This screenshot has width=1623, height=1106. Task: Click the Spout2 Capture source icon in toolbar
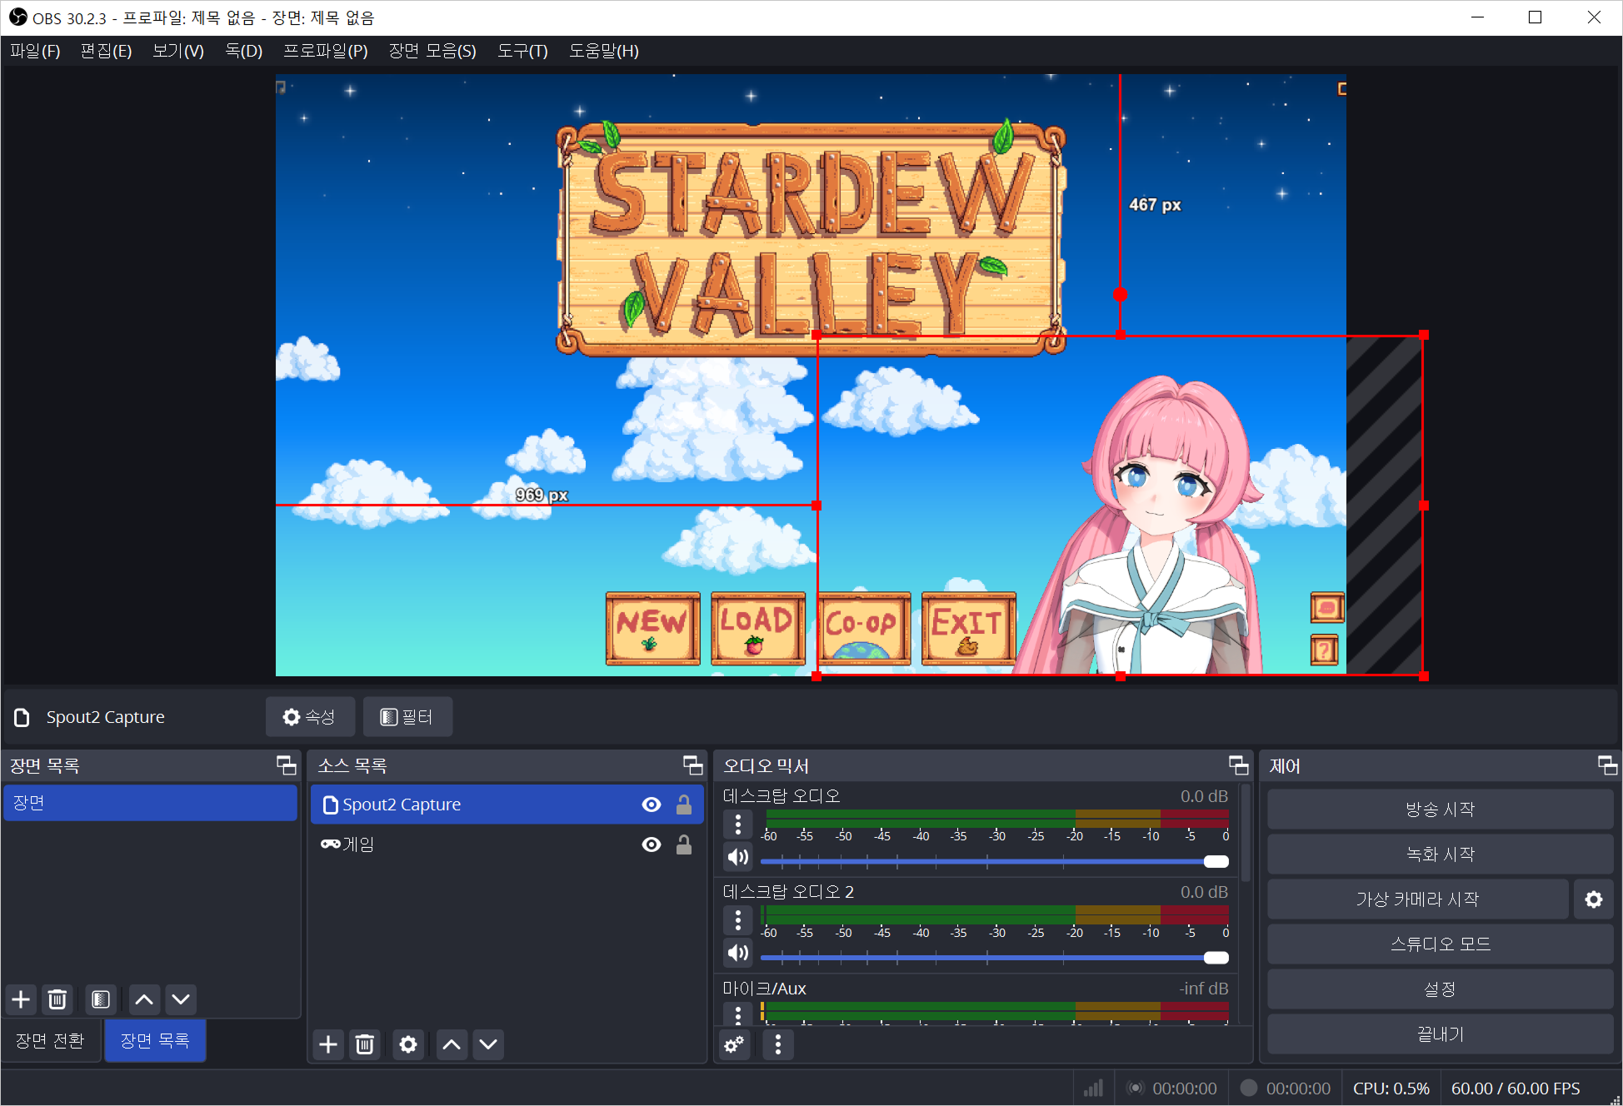point(22,717)
